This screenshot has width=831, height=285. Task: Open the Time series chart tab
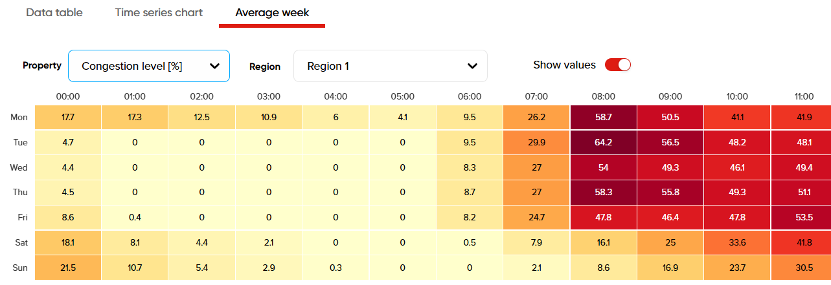pos(159,13)
